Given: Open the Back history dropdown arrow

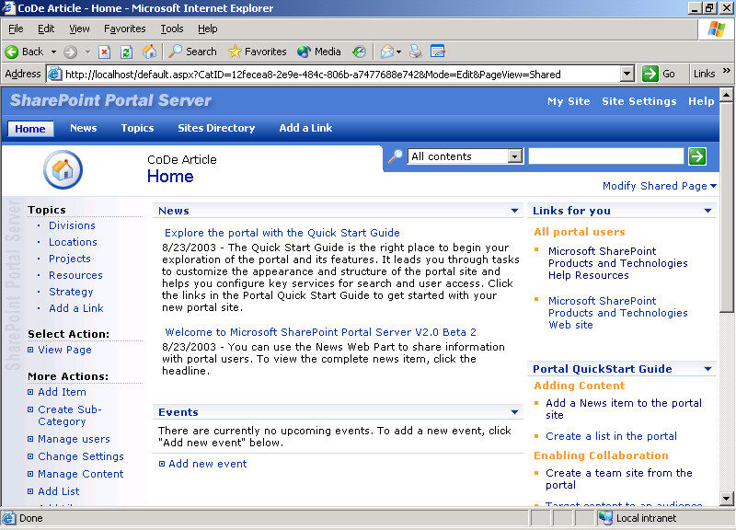Looking at the screenshot, I should 54,52.
